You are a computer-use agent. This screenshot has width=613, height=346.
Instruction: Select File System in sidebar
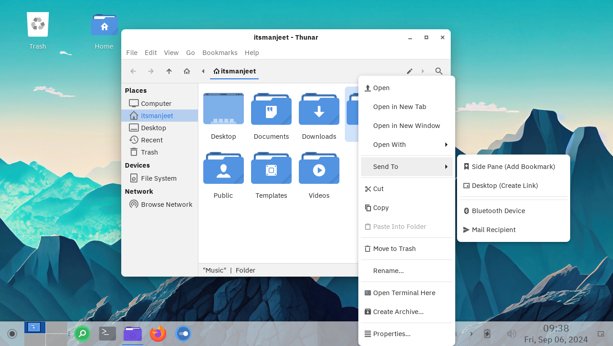pos(158,178)
